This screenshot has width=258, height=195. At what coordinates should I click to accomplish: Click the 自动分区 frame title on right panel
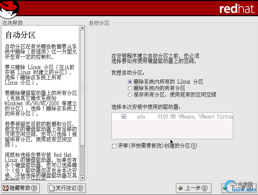99,23
